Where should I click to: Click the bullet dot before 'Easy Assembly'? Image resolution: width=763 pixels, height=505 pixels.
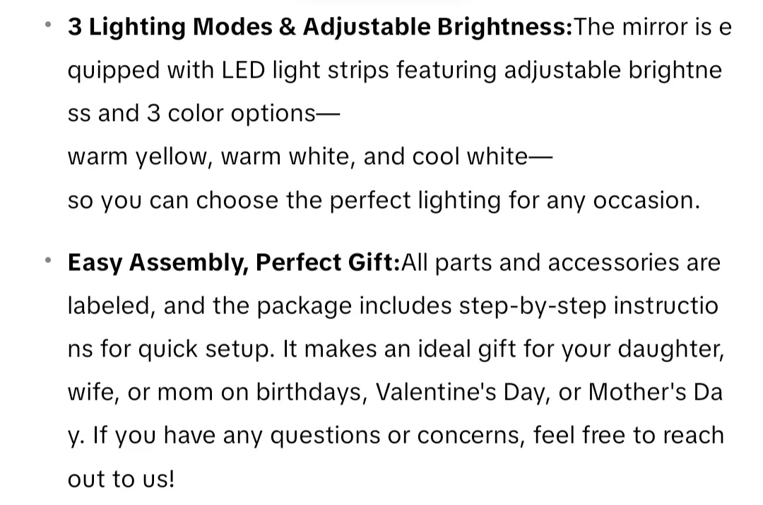point(48,260)
